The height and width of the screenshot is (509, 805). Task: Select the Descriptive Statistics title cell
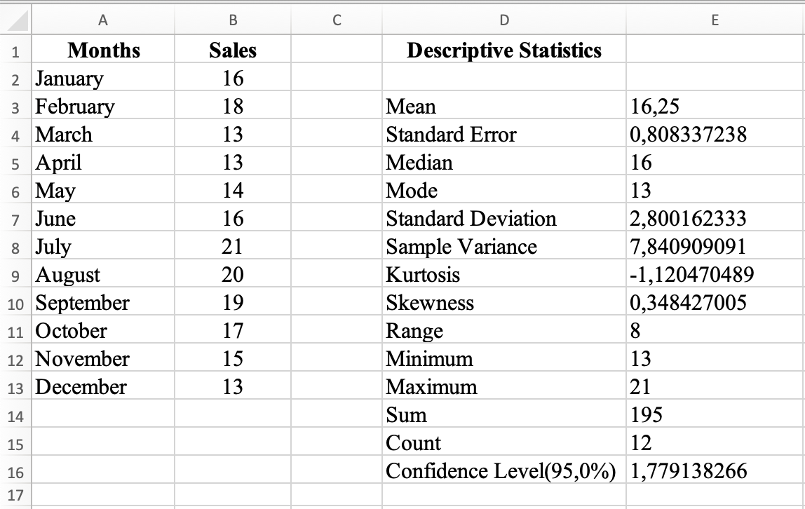point(504,50)
